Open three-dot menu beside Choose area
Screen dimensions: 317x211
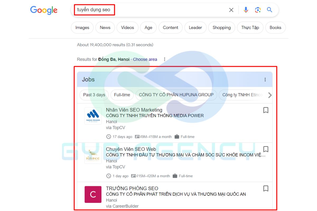point(165,59)
